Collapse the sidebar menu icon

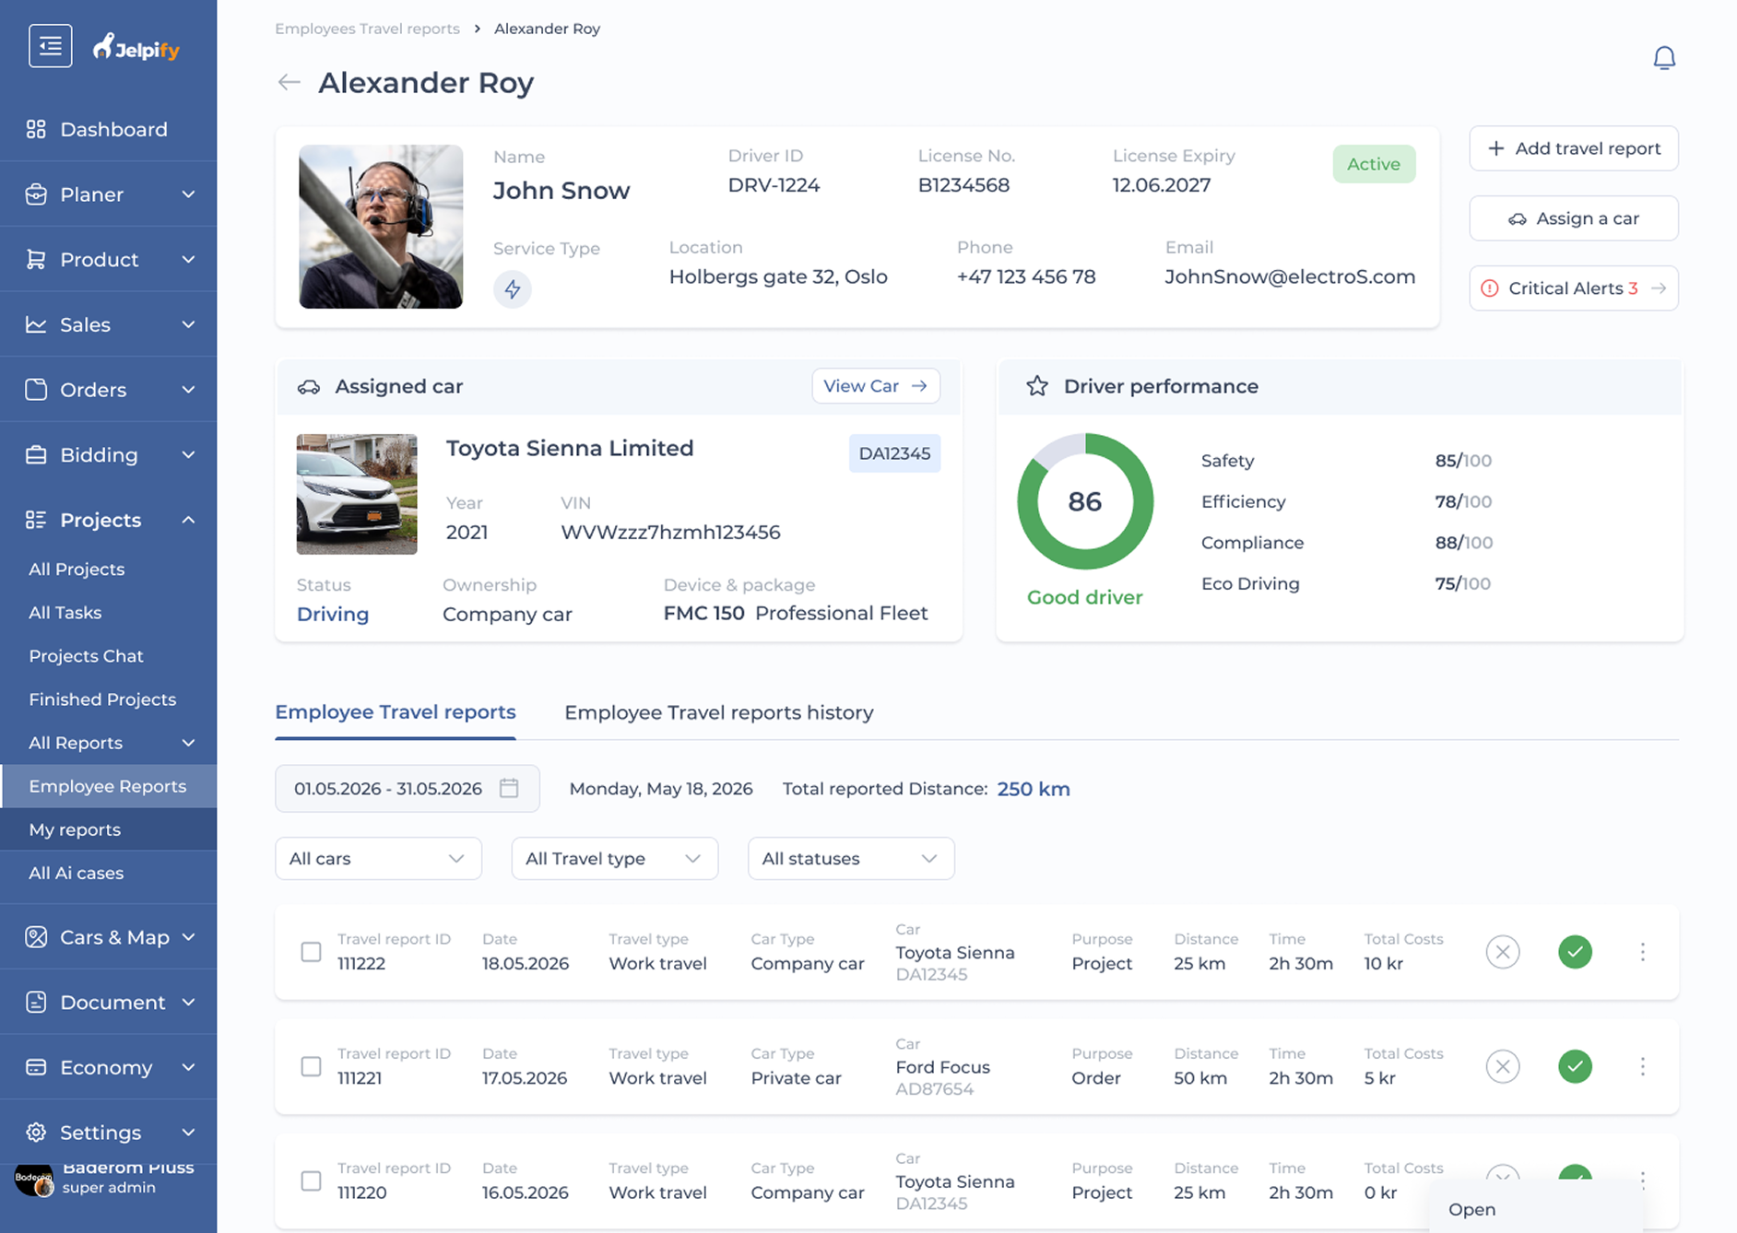pyautogui.click(x=50, y=46)
